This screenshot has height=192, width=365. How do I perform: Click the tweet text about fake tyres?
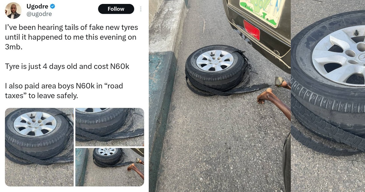click(71, 37)
